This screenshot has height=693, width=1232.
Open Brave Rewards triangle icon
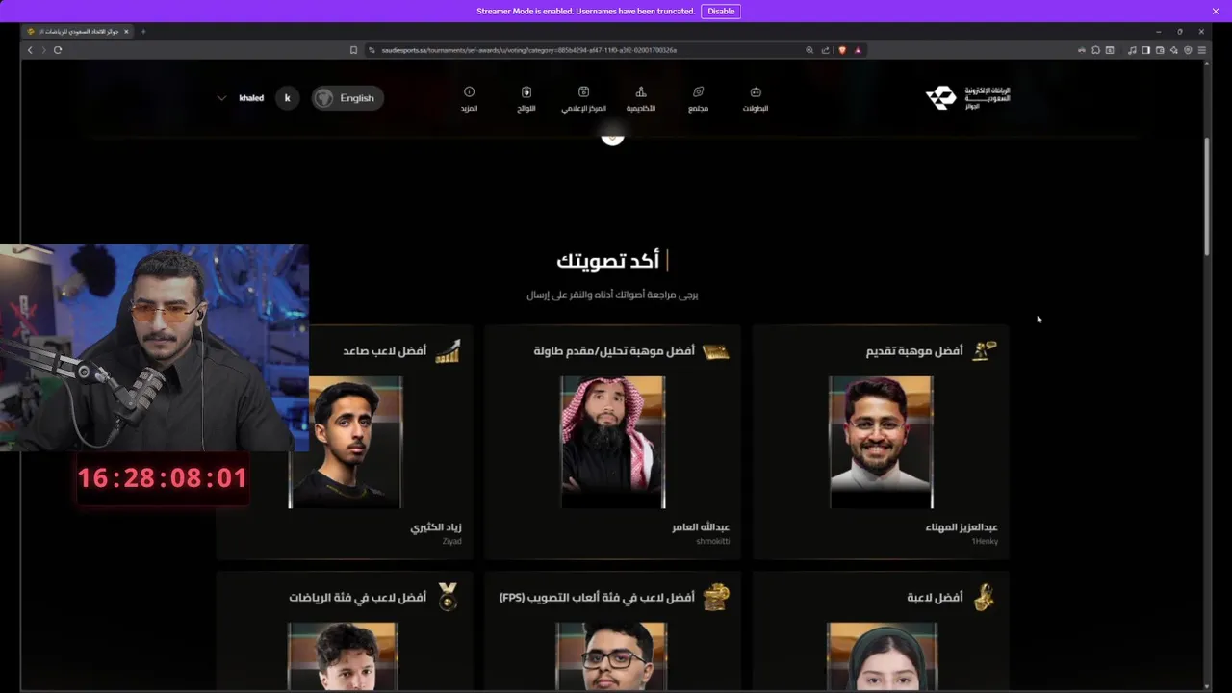coord(858,50)
